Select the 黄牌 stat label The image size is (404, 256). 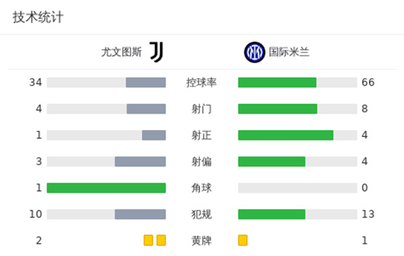pos(201,241)
